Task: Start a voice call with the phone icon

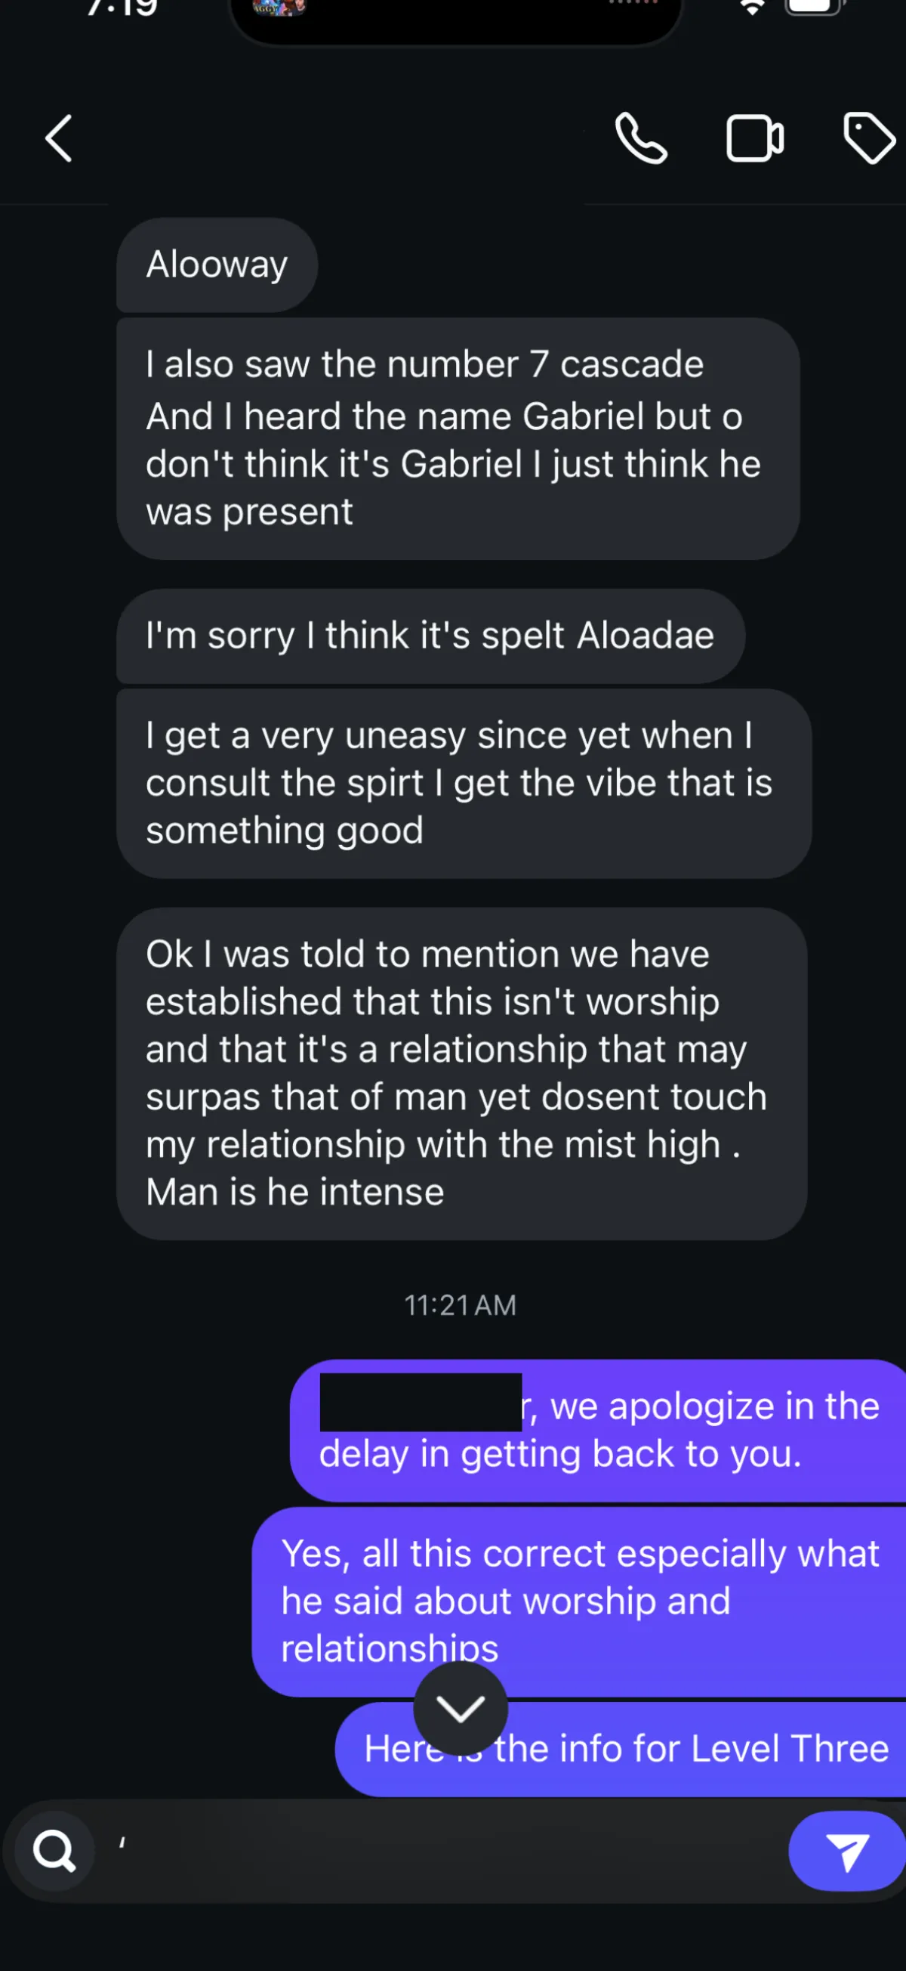Action: pos(641,138)
